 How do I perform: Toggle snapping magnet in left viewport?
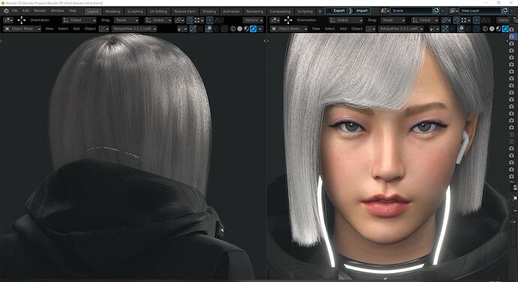190,20
